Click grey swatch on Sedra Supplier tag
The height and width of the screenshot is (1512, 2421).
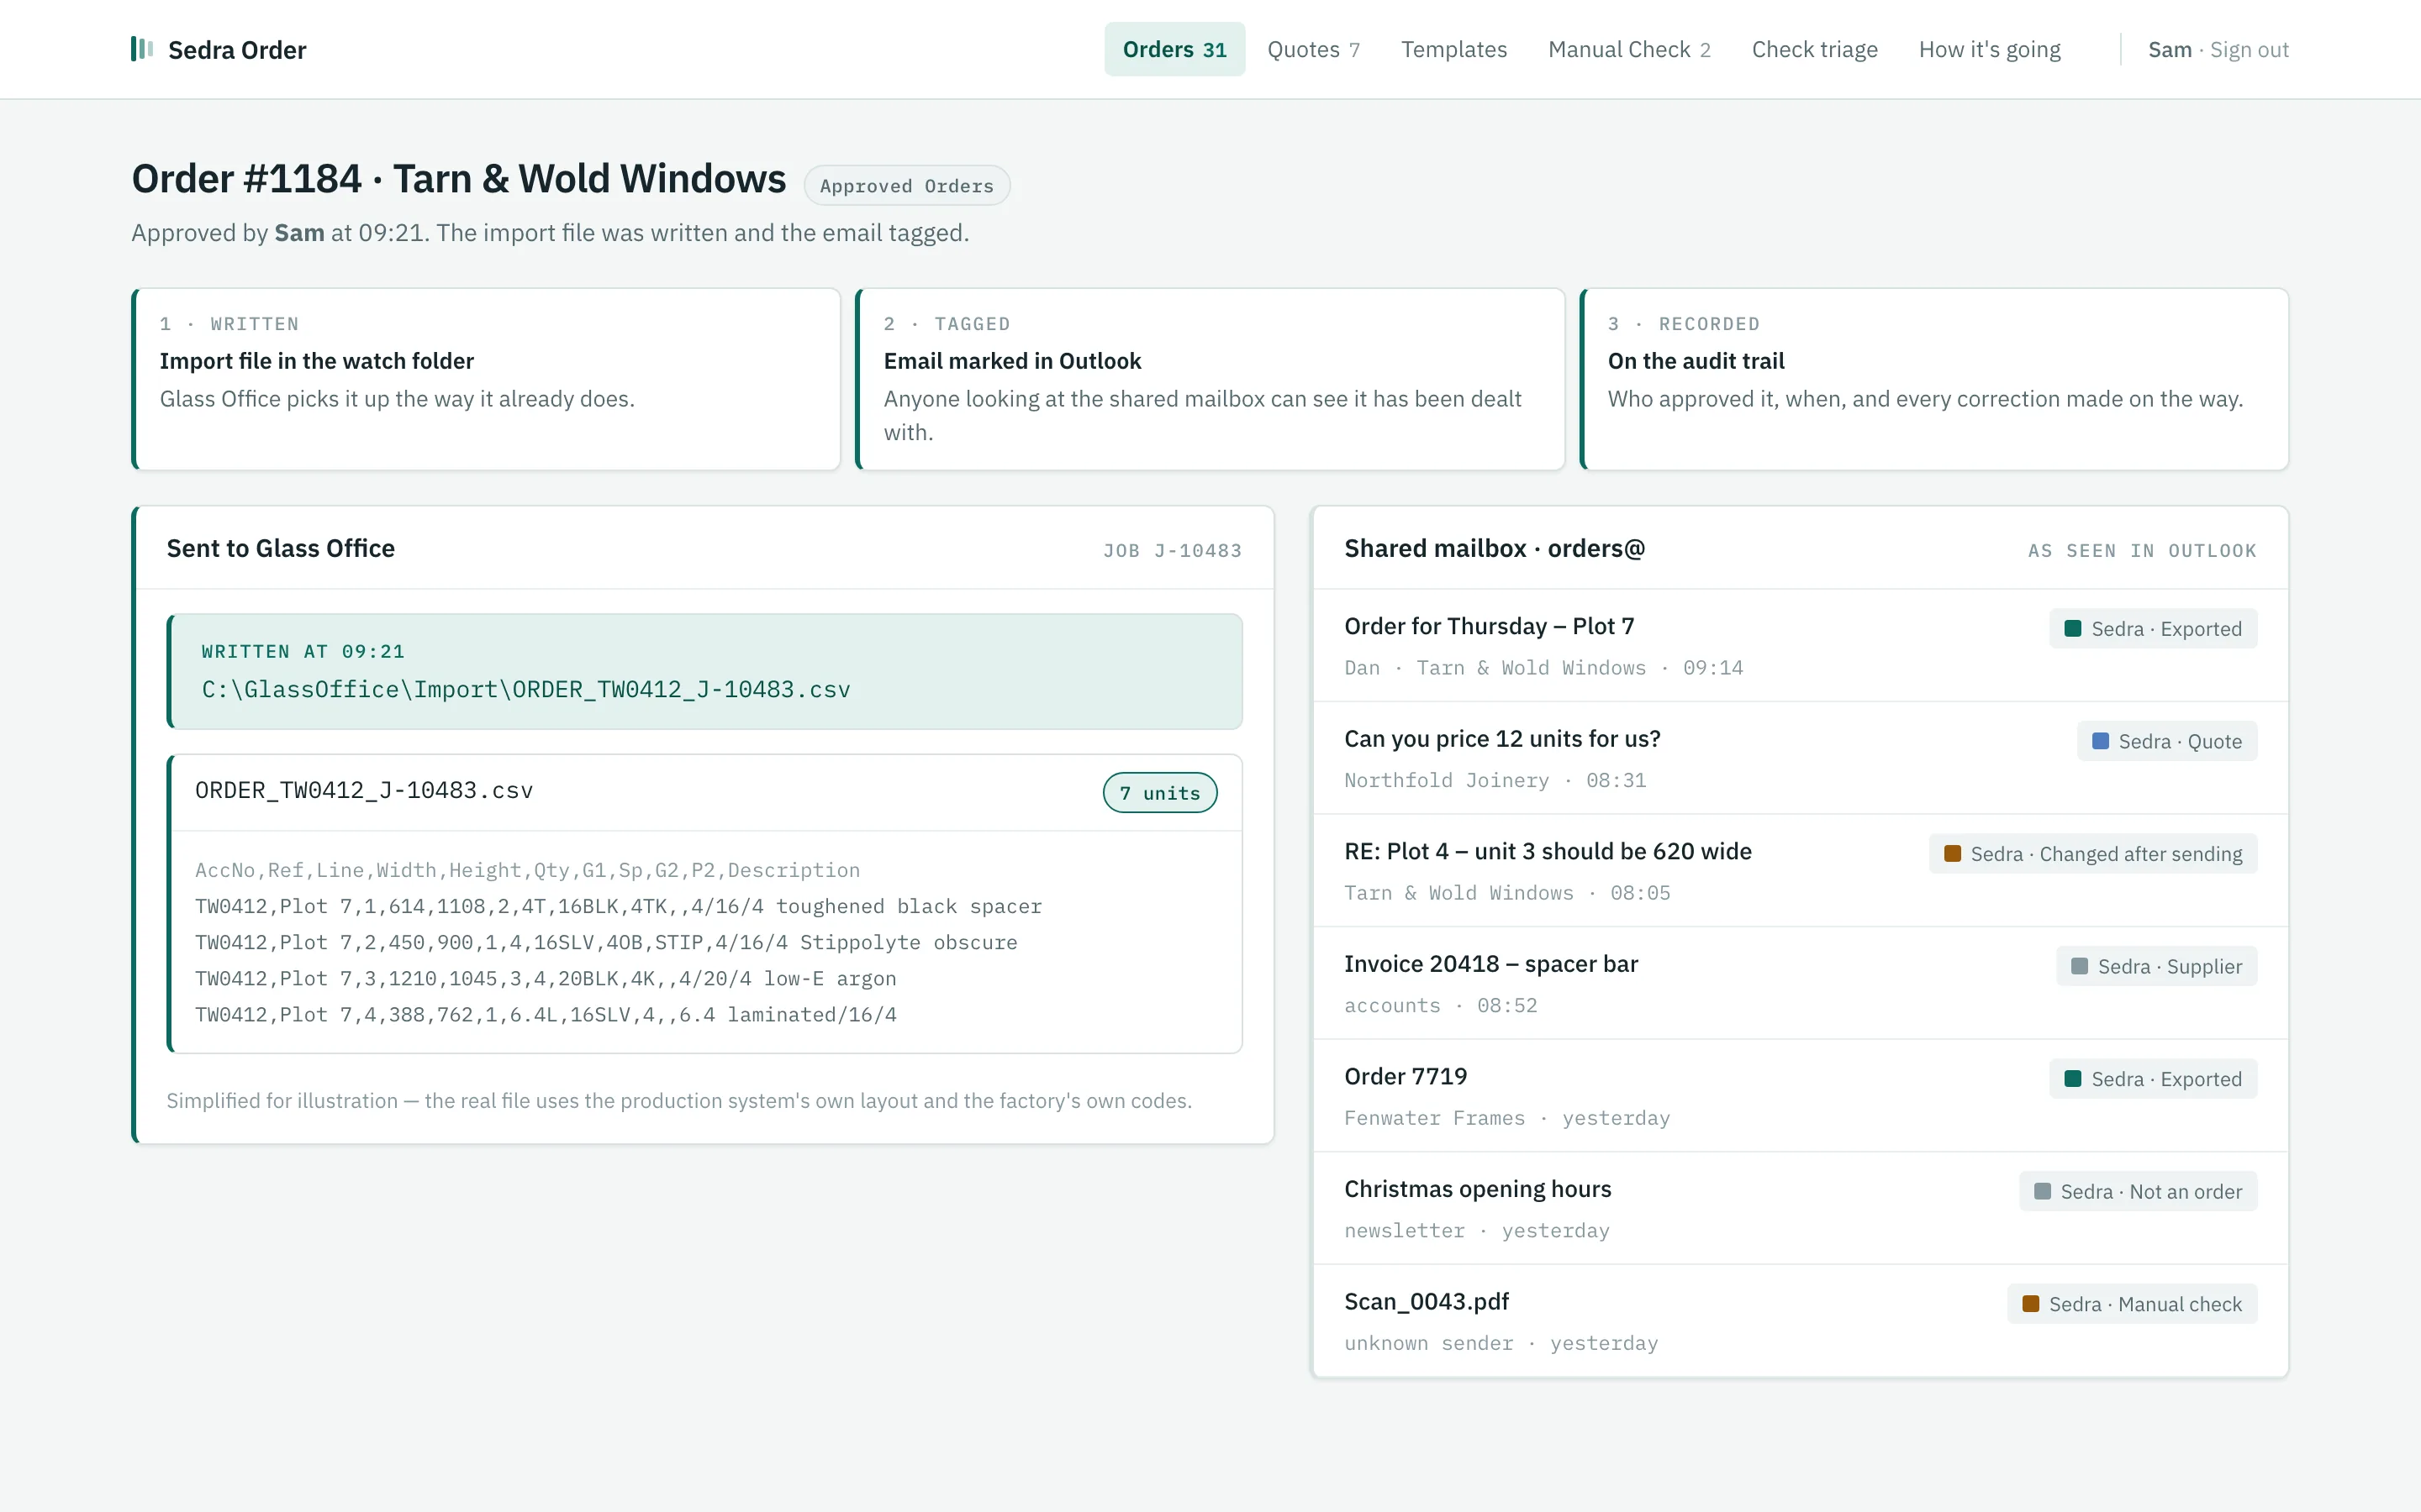pyautogui.click(x=2080, y=966)
